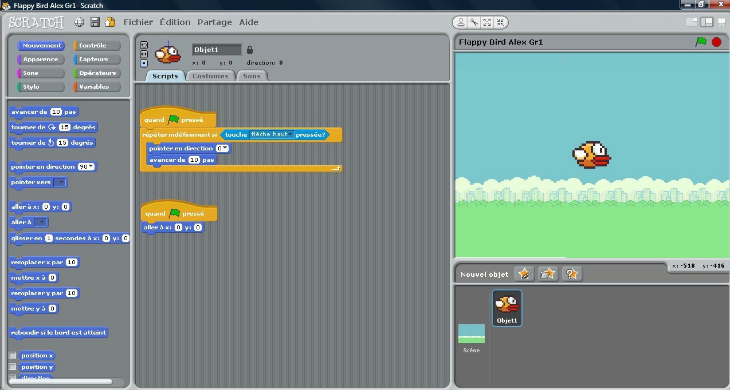Select the Variables block category
The width and height of the screenshot is (730, 390).
click(x=97, y=87)
